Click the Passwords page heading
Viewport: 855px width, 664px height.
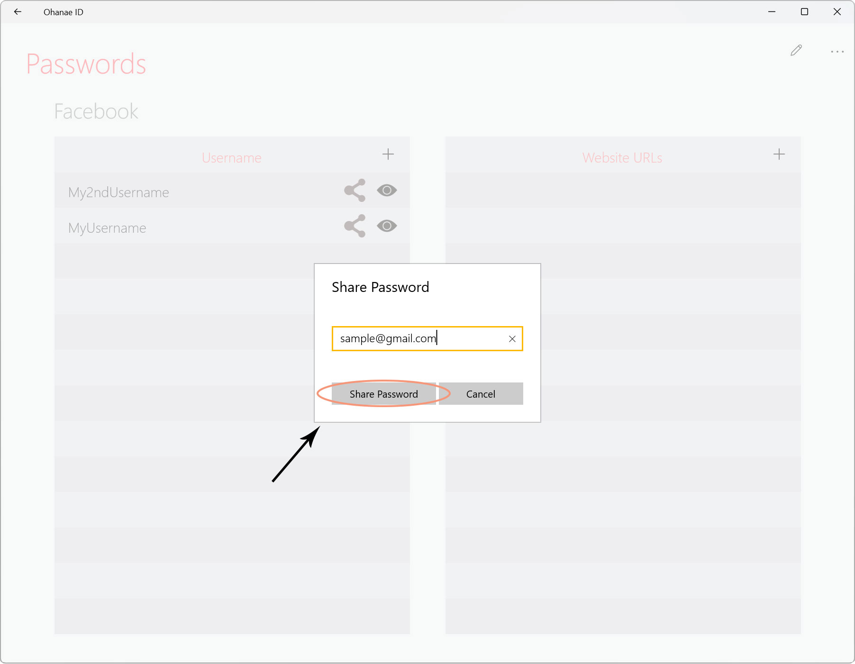pyautogui.click(x=86, y=64)
